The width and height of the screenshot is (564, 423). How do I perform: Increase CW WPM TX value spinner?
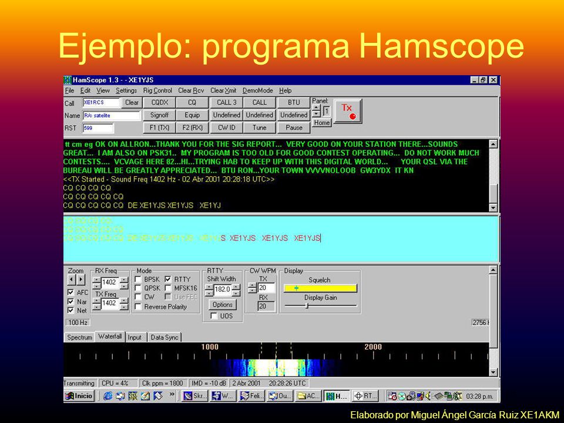point(253,286)
